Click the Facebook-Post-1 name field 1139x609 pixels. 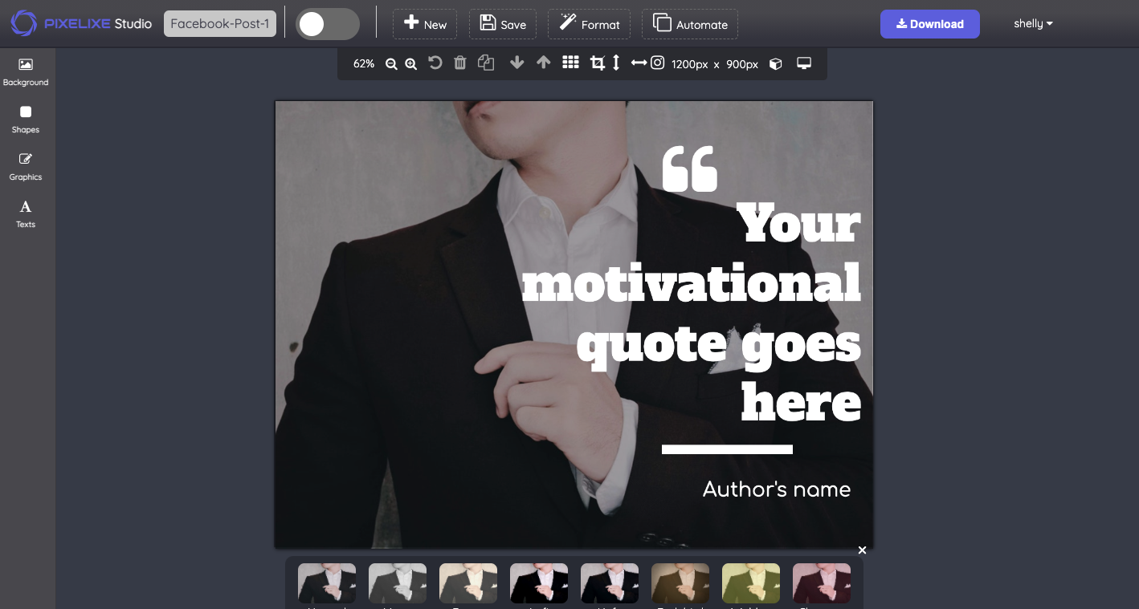click(x=220, y=24)
